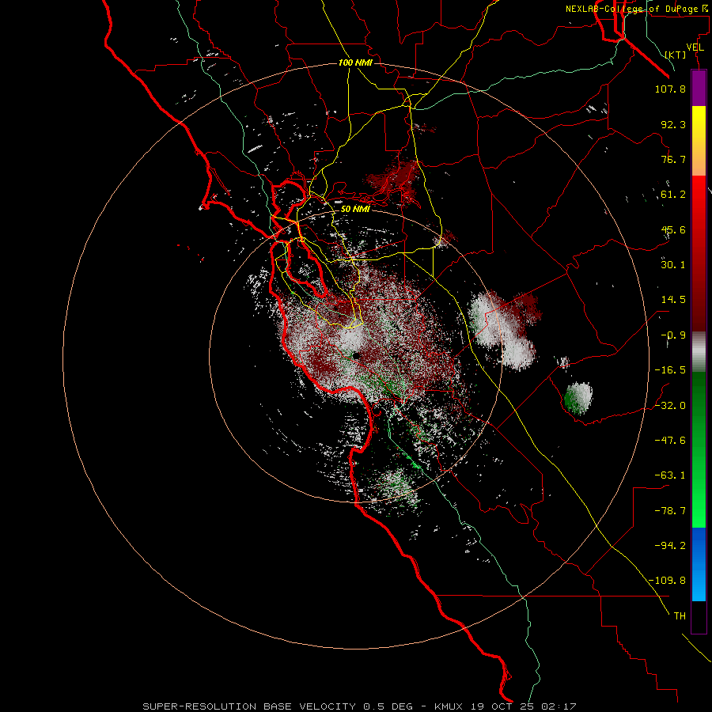Click the NEXLAB-College of DuPage credit text
The image size is (712, 712).
[x=638, y=9]
